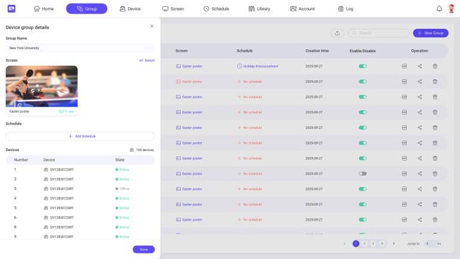Delete the Holiday Announcement group row
This screenshot has width=460, height=259.
pos(435,66)
